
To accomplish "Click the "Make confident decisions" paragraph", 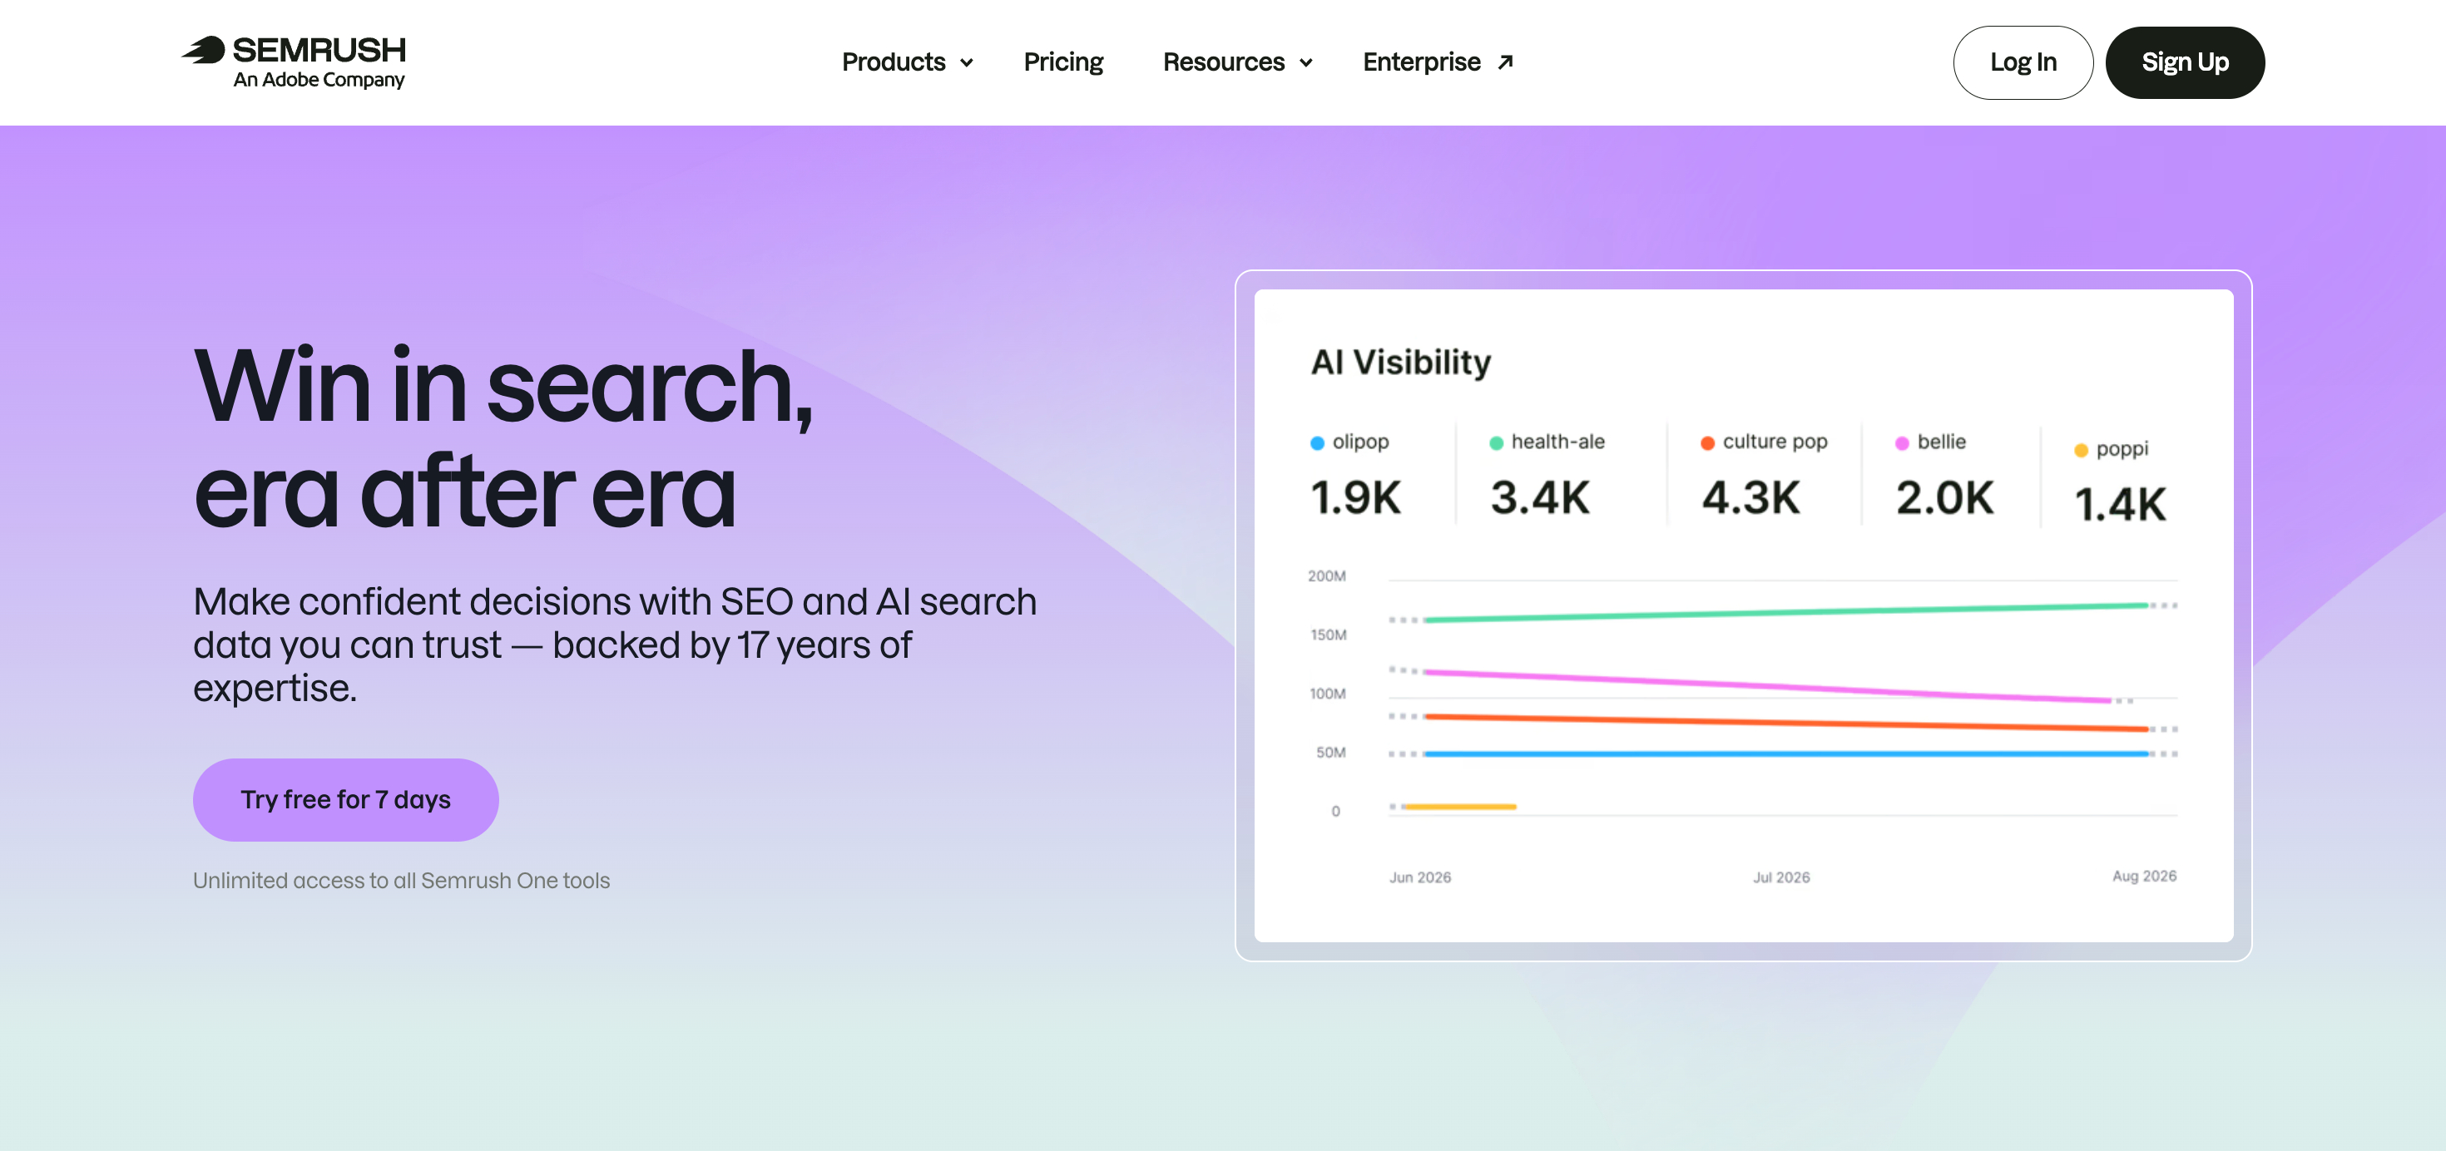I will click(x=616, y=645).
